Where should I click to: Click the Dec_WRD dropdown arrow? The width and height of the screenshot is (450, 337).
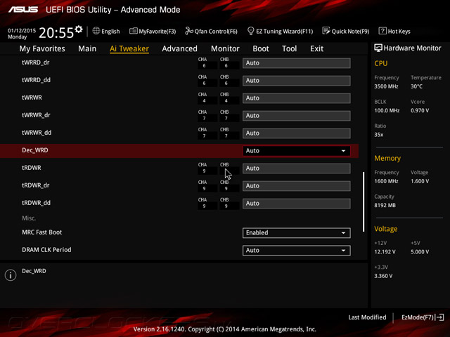[343, 151]
